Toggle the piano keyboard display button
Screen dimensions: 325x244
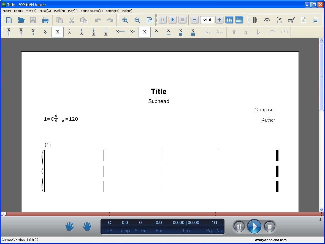(x=229, y=20)
